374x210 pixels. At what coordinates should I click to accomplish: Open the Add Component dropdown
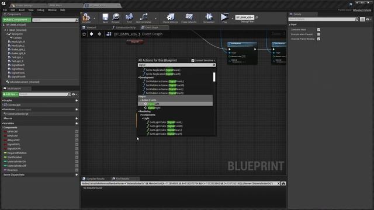click(x=16, y=20)
